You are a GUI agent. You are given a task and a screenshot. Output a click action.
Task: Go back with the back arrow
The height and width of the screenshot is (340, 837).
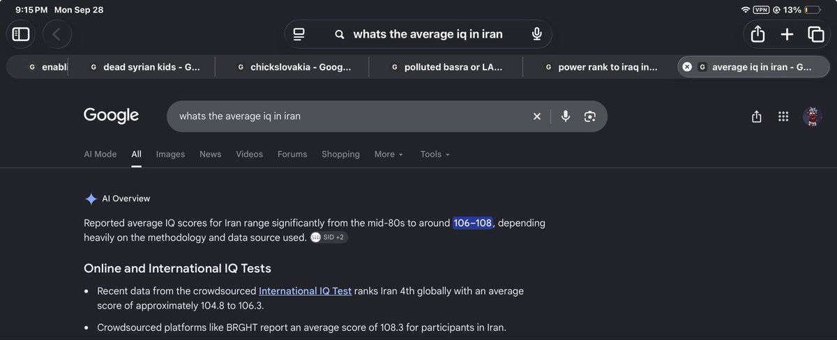click(x=56, y=34)
